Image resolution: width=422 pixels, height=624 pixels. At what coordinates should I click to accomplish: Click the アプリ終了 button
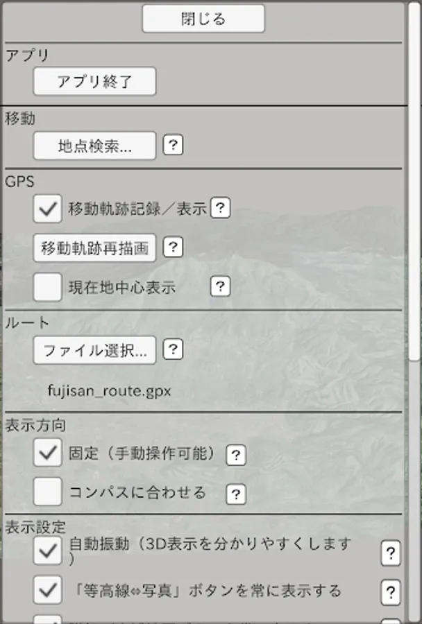pos(94,81)
